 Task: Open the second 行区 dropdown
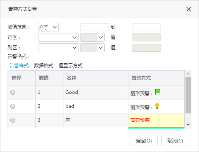click(92, 37)
